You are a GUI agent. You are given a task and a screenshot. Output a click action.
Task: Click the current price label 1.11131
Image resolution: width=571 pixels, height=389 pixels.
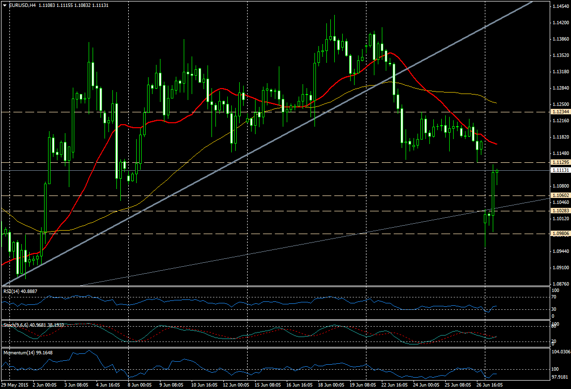[x=560, y=170]
